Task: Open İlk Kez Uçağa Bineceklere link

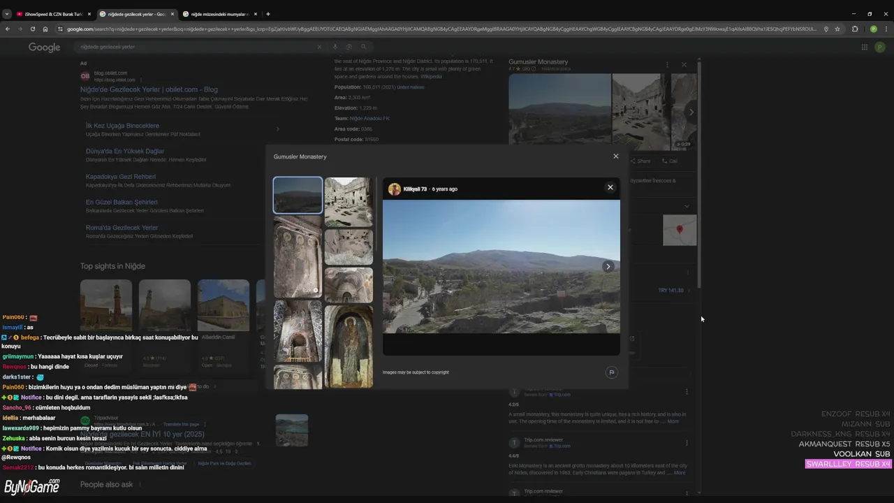Action: click(122, 126)
